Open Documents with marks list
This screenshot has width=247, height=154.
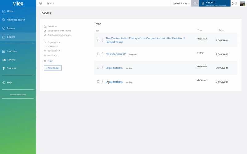click(x=59, y=31)
